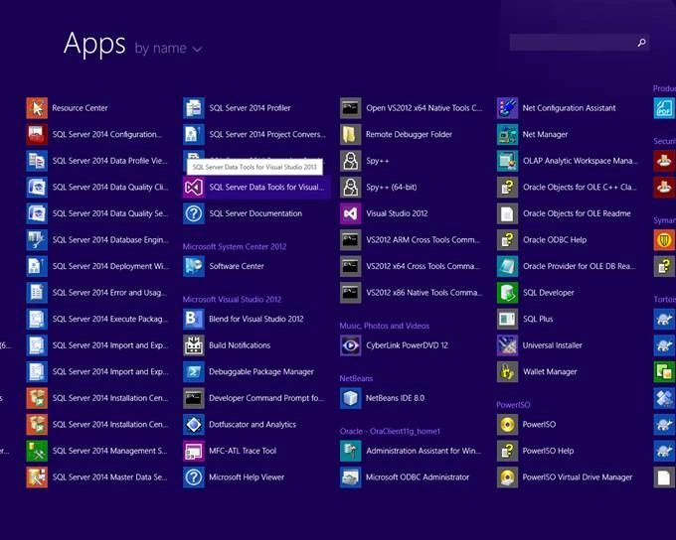The width and height of the screenshot is (676, 540).
Task: Click 'VS2012 x86 Native Tools Comma...' label
Action: point(424,293)
